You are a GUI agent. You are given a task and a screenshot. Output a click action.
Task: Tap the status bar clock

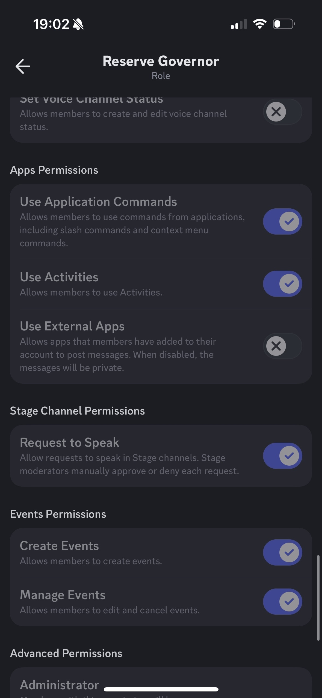pyautogui.click(x=51, y=24)
